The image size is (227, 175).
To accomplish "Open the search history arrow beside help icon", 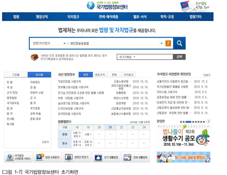I will 161,44.
